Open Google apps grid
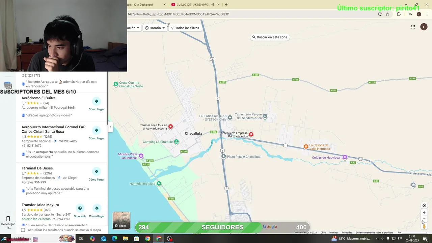Screen dimensions: 432x243 click(413, 27)
